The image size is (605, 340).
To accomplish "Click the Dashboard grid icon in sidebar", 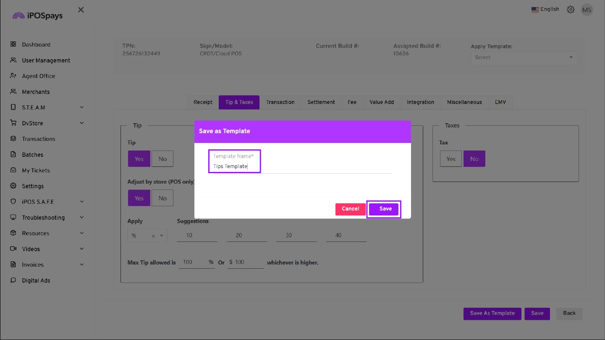I will [x=13, y=44].
